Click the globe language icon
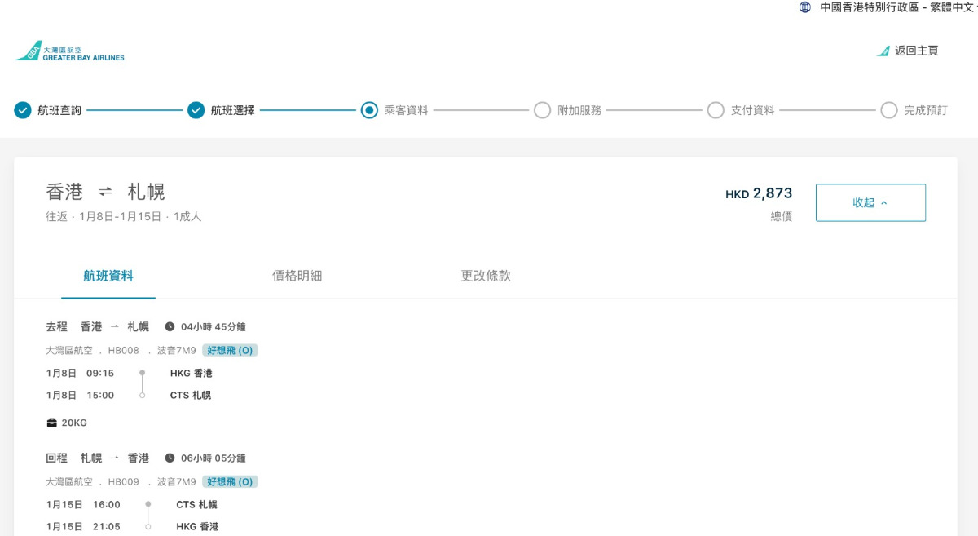 click(x=805, y=7)
